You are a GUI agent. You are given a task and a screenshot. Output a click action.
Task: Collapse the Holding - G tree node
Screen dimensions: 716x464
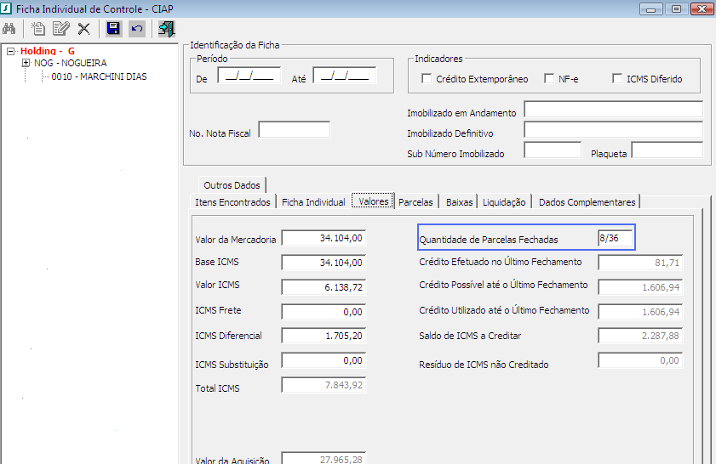click(11, 51)
